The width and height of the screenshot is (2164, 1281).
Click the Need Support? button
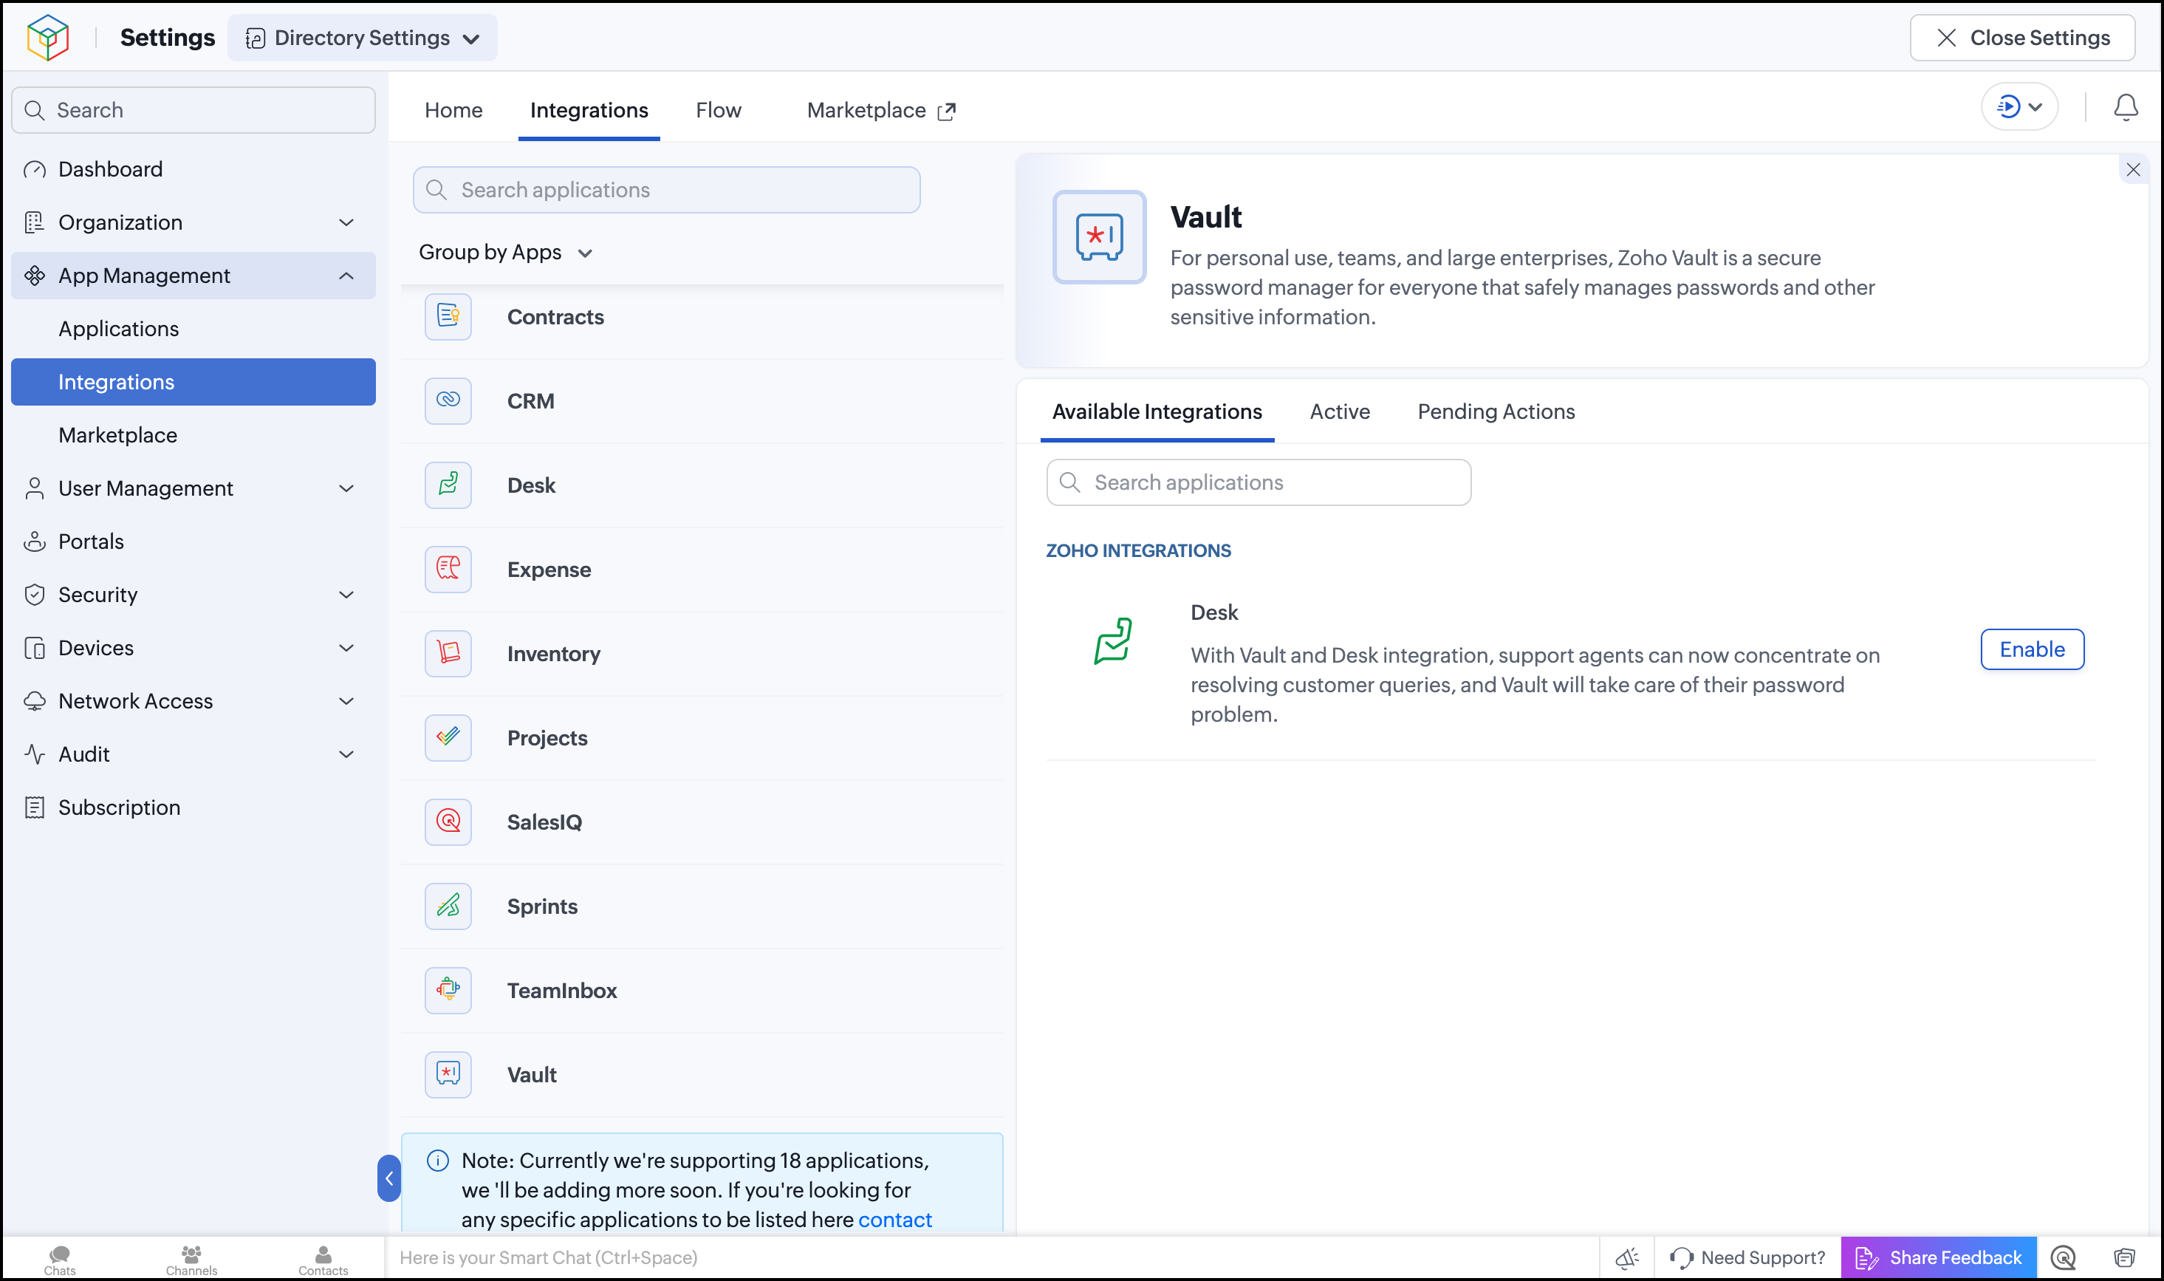[x=1748, y=1257]
